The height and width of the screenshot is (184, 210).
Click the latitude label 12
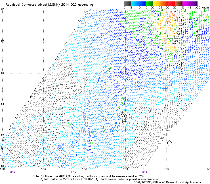pyautogui.click(x=2, y=135)
